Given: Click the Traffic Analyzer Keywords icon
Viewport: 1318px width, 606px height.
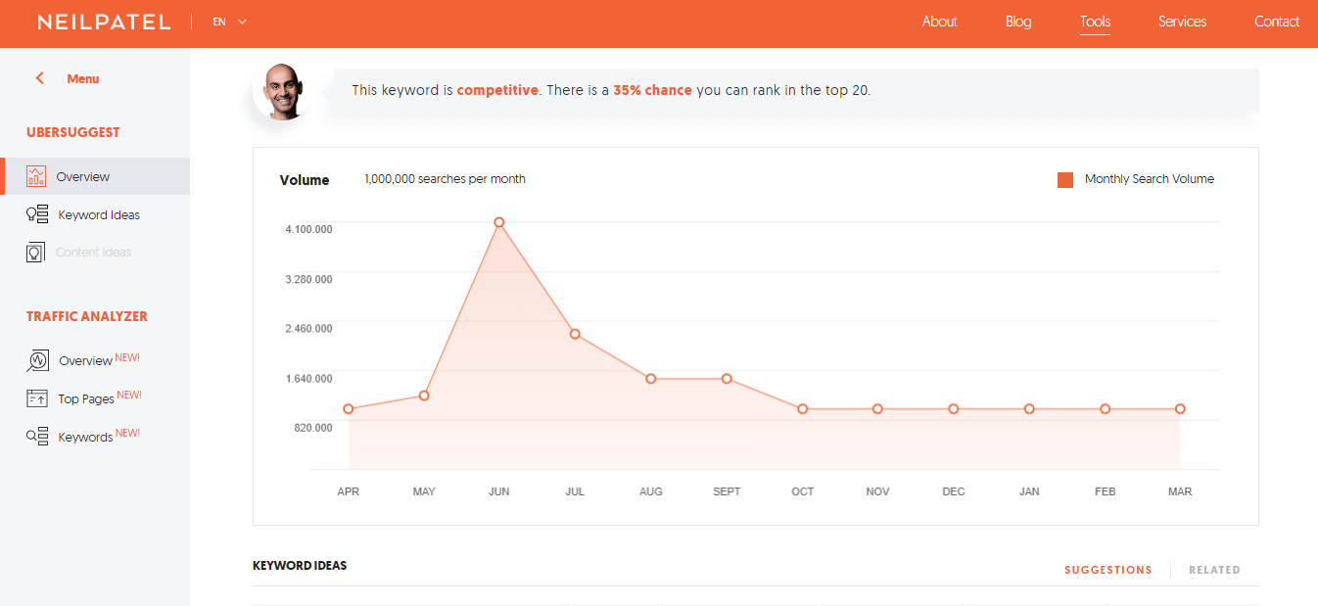Looking at the screenshot, I should click(37, 437).
